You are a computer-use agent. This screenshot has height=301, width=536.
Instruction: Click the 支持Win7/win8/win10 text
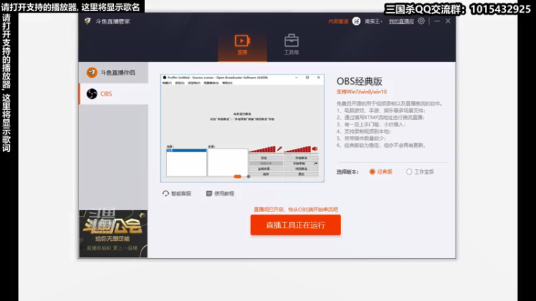point(362,92)
